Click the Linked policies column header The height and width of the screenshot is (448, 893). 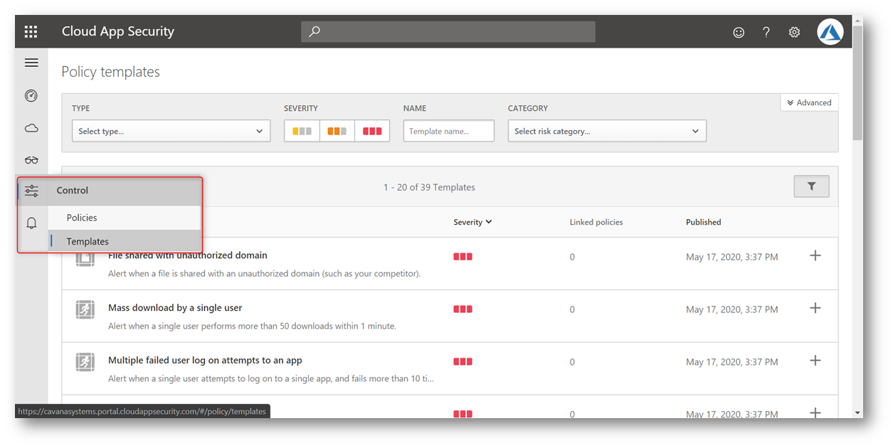[x=596, y=222]
